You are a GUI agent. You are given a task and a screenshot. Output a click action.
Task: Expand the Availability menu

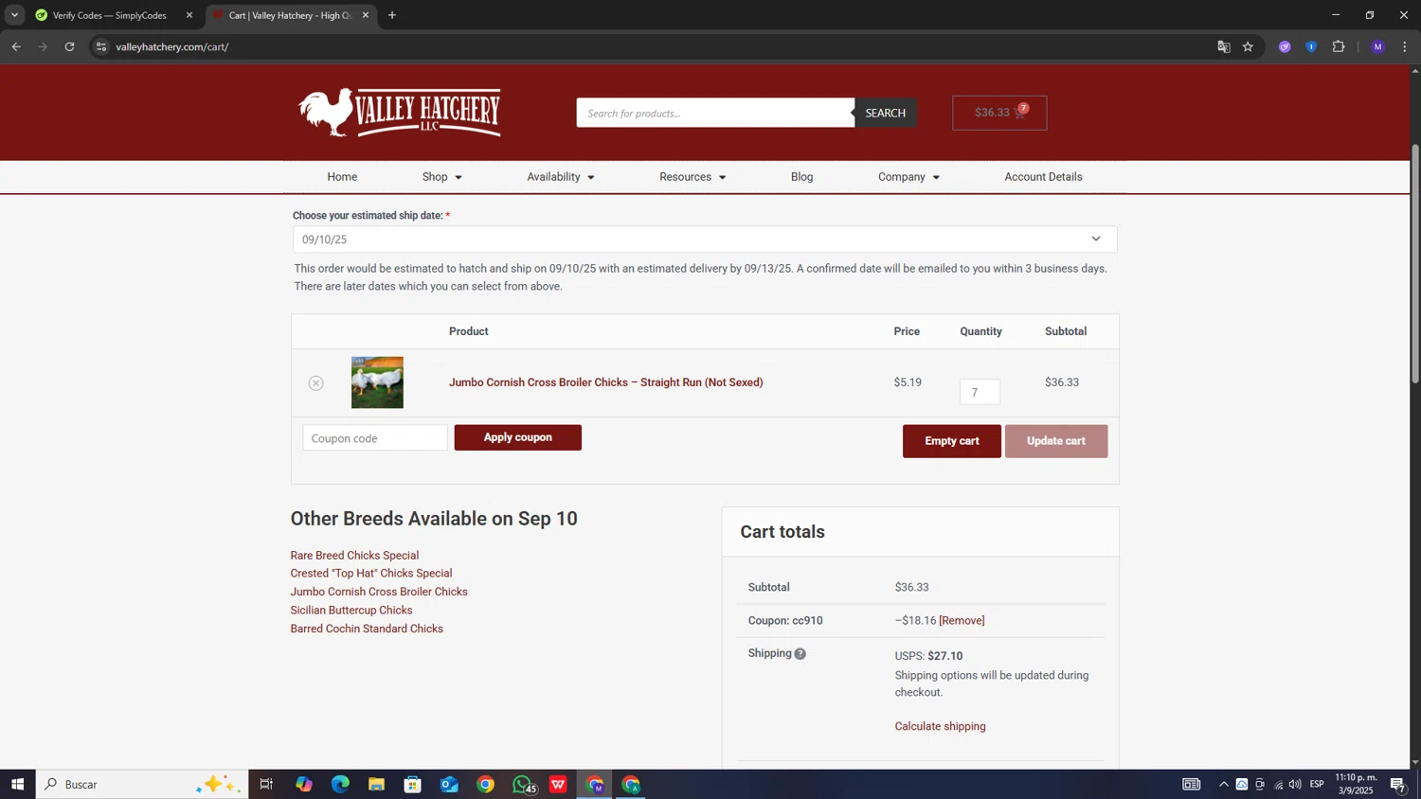pyautogui.click(x=561, y=177)
